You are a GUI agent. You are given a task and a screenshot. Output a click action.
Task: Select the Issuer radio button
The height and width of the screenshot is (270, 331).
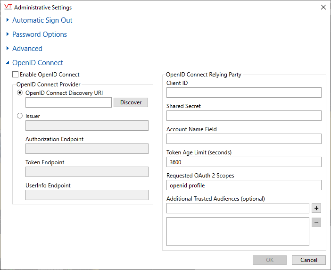tap(20, 116)
